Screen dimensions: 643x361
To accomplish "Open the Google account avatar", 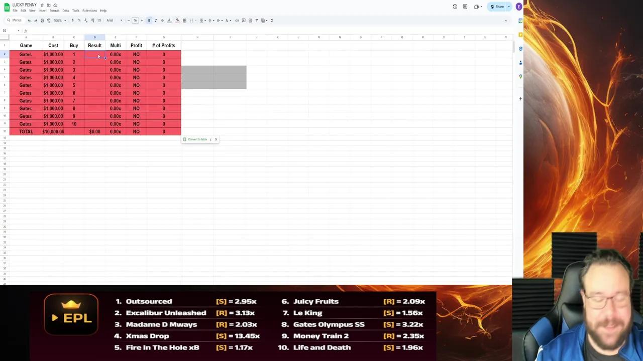I will point(518,7).
